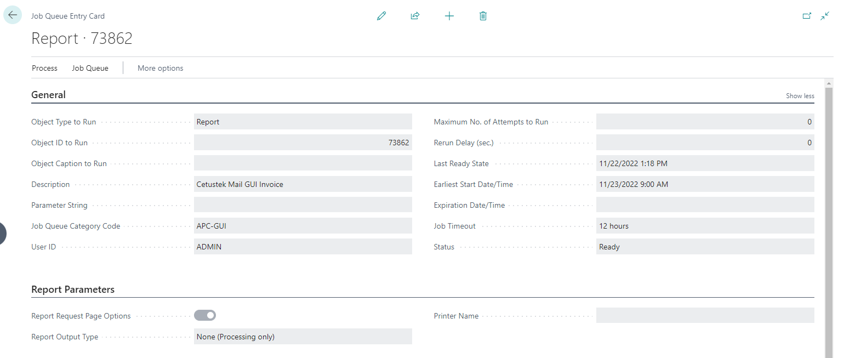The width and height of the screenshot is (844, 358).
Task: Collapse the General section header
Action: [48, 95]
